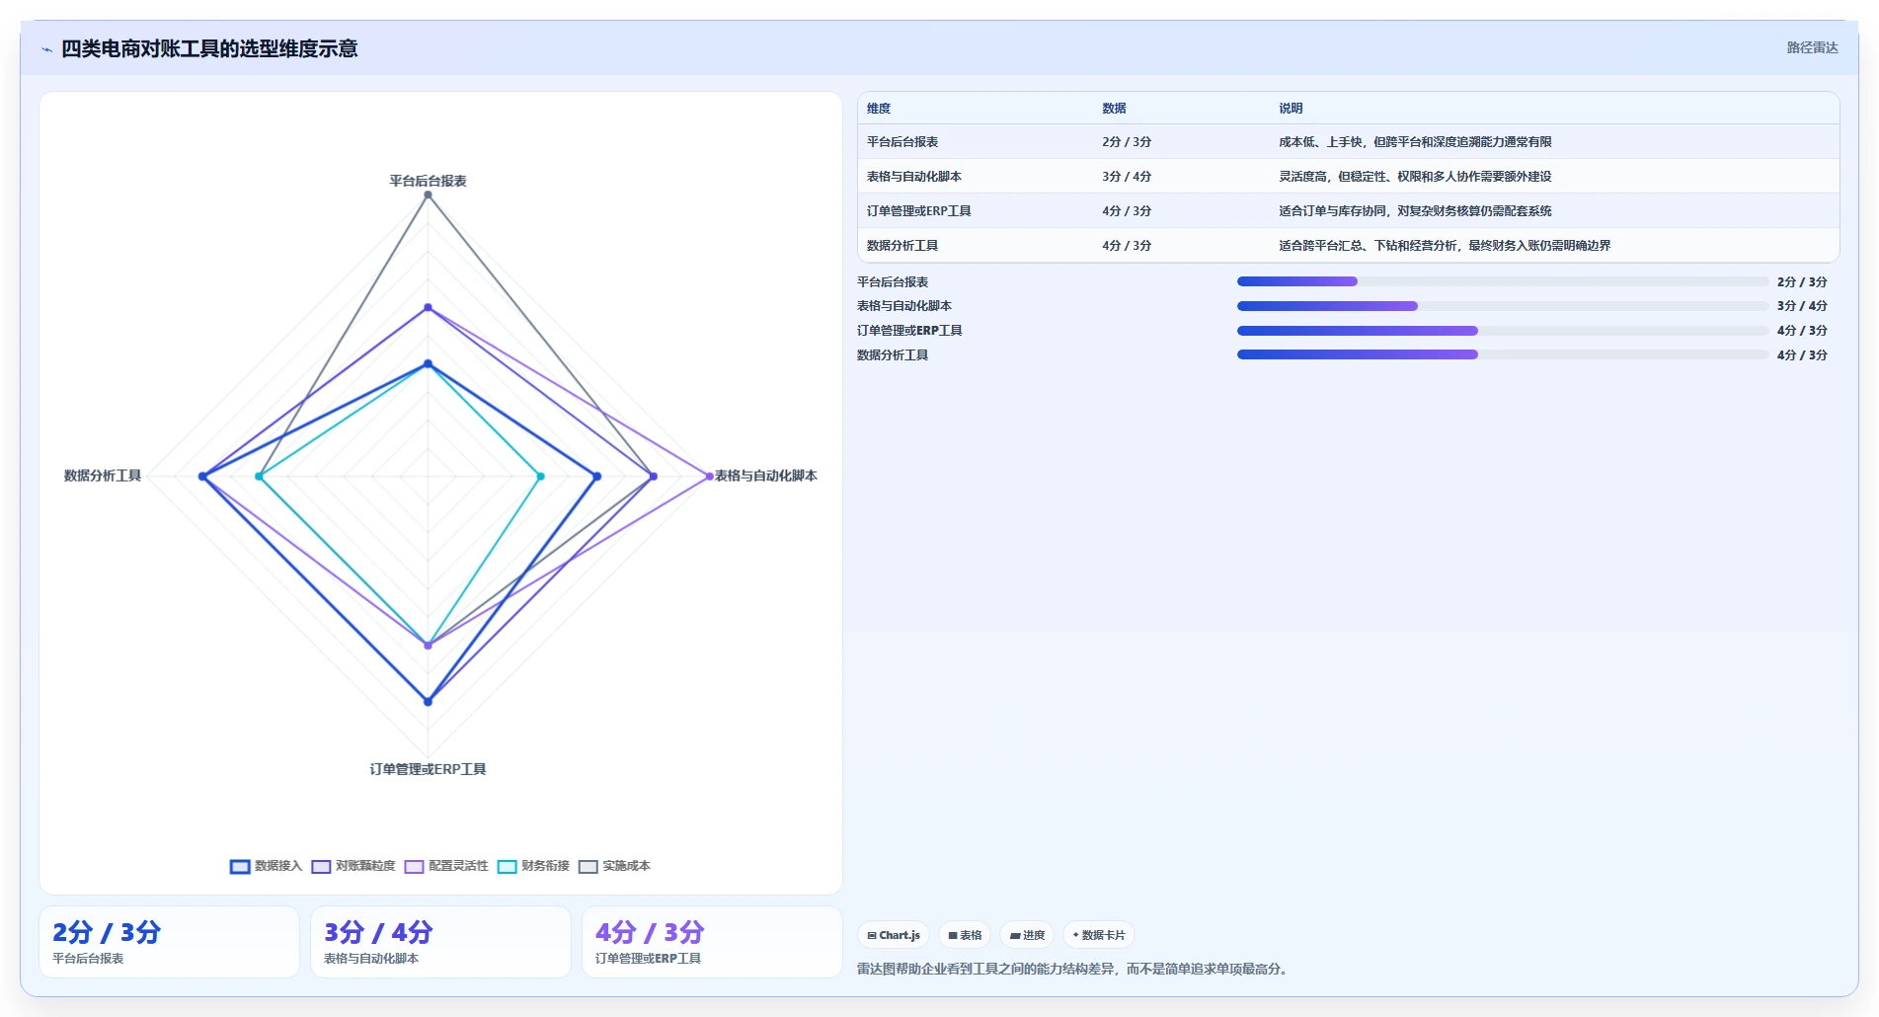The image size is (1879, 1017).
Task: Click the 2分 / 3分 value beside first progress bar
Action: 1802,282
